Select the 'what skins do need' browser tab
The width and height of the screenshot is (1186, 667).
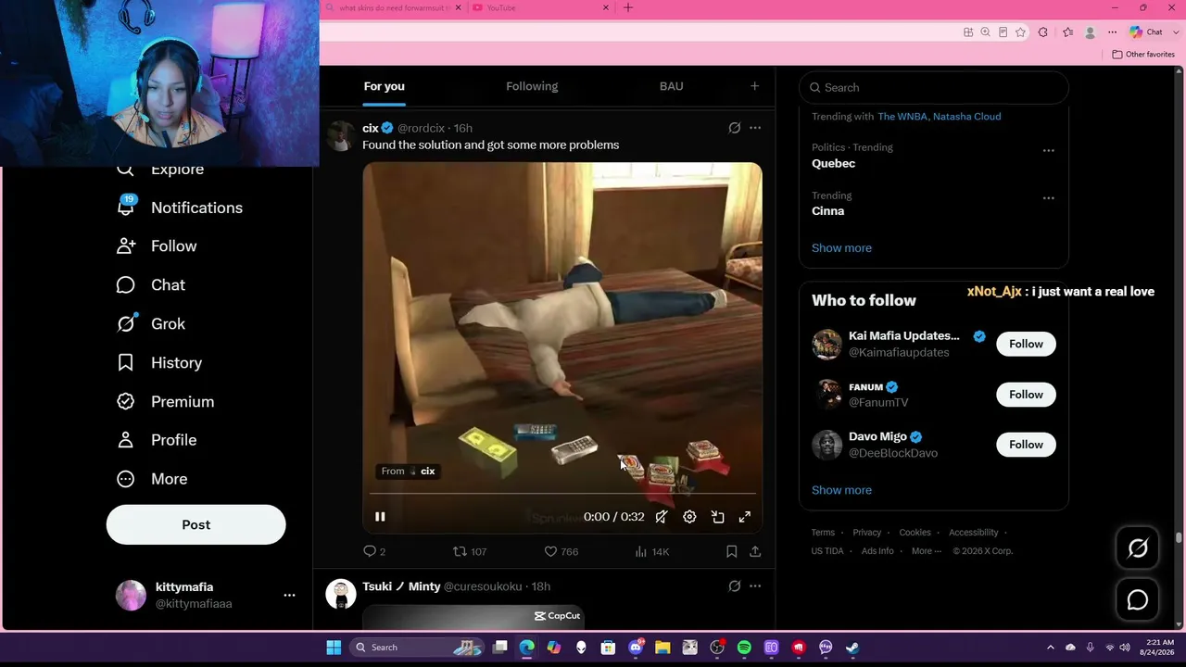pos(393,8)
